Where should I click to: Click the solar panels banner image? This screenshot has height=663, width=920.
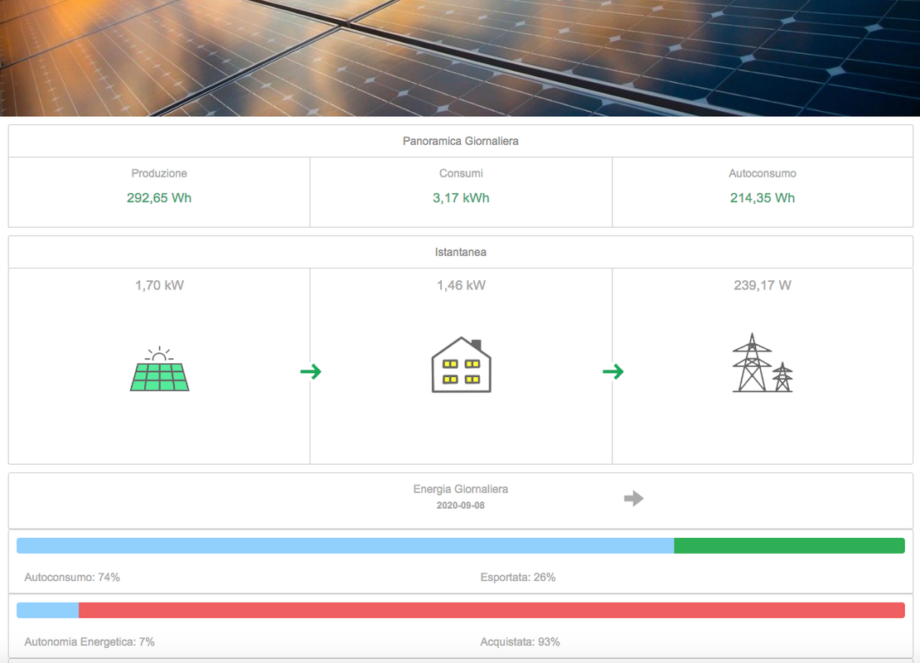460,58
